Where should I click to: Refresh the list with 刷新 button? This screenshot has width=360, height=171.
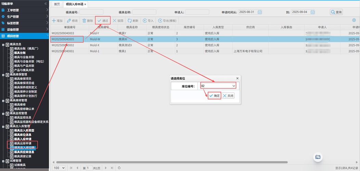pos(133,21)
